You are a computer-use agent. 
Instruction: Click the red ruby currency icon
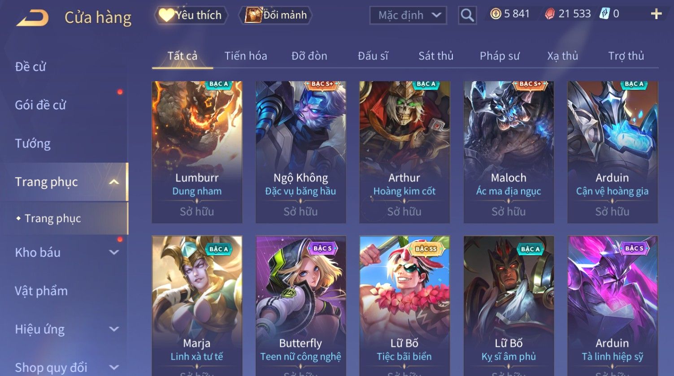coord(549,14)
